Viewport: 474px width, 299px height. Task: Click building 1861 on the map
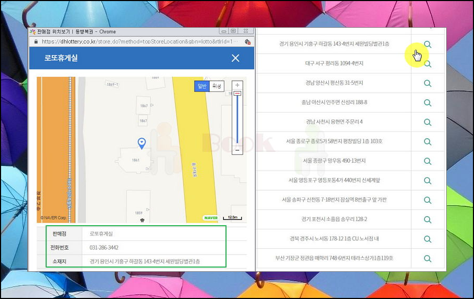[135, 160]
